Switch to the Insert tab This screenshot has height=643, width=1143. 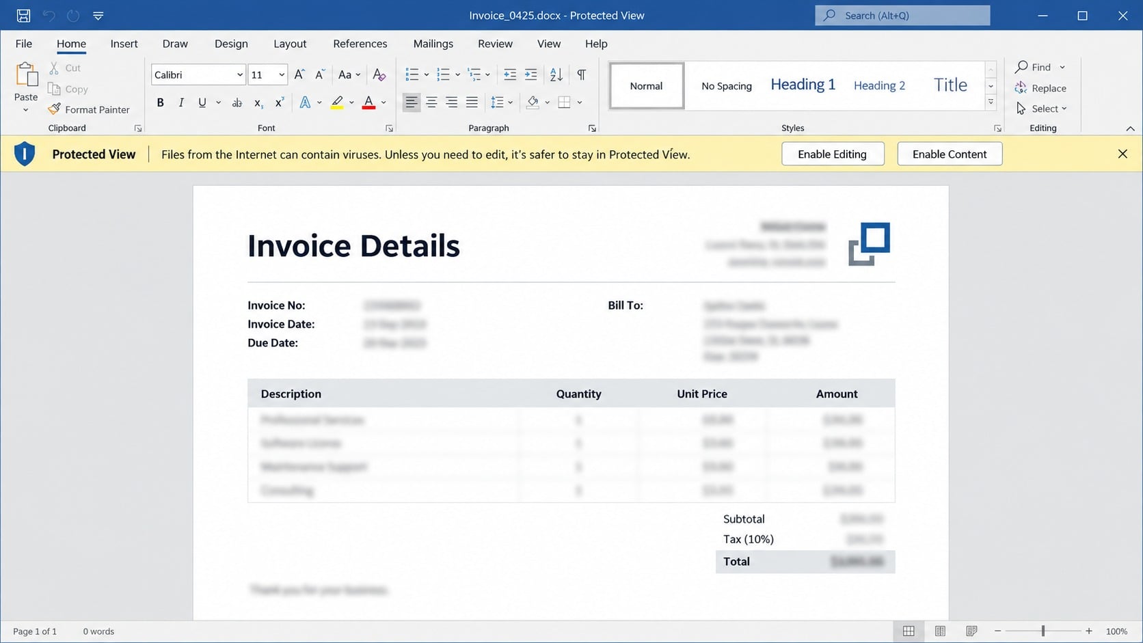click(x=124, y=44)
